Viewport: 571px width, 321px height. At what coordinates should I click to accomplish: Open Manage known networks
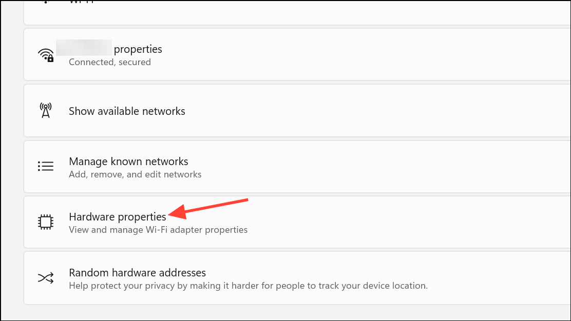(x=297, y=167)
